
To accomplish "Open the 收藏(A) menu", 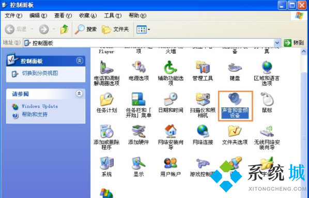I will [x=88, y=15].
